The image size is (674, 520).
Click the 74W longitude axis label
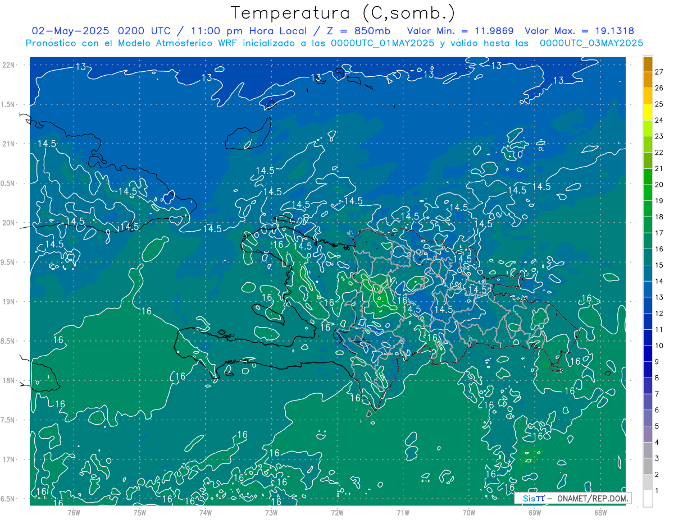tap(205, 512)
